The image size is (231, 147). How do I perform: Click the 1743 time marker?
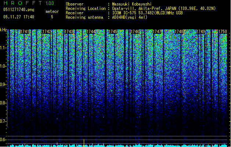point(69,32)
